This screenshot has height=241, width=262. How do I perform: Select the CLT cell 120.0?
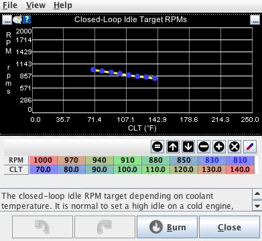184,169
